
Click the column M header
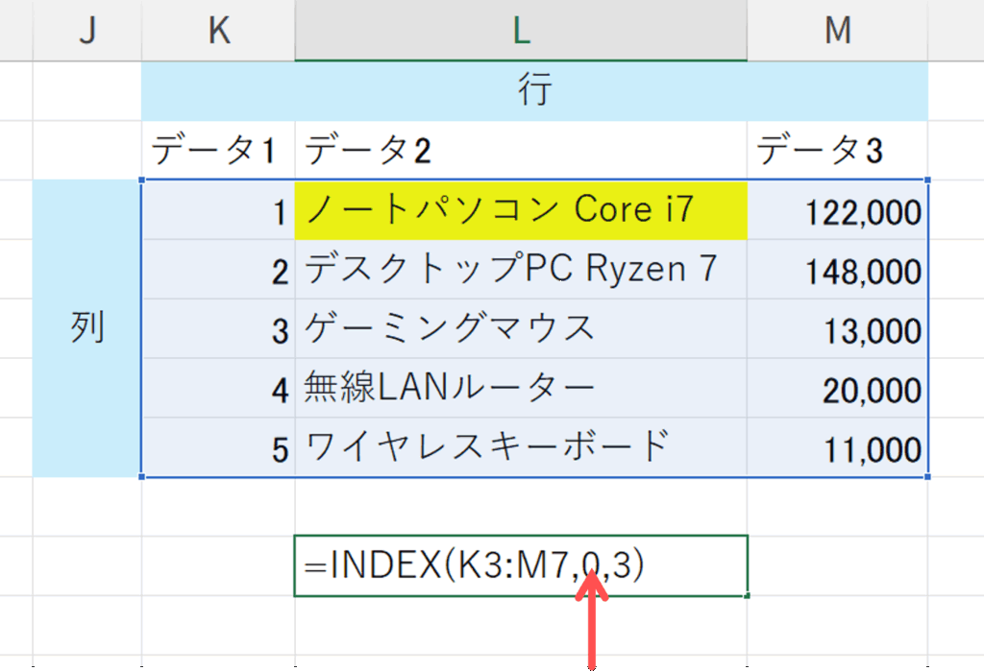(x=837, y=31)
